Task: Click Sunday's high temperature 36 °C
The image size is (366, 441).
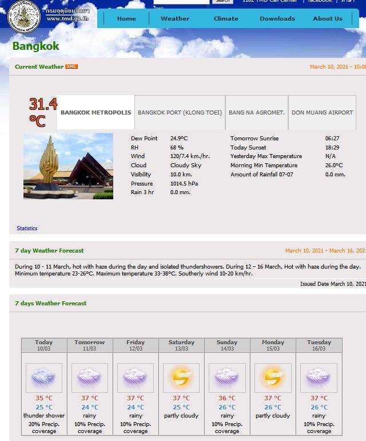Action: coord(227,398)
